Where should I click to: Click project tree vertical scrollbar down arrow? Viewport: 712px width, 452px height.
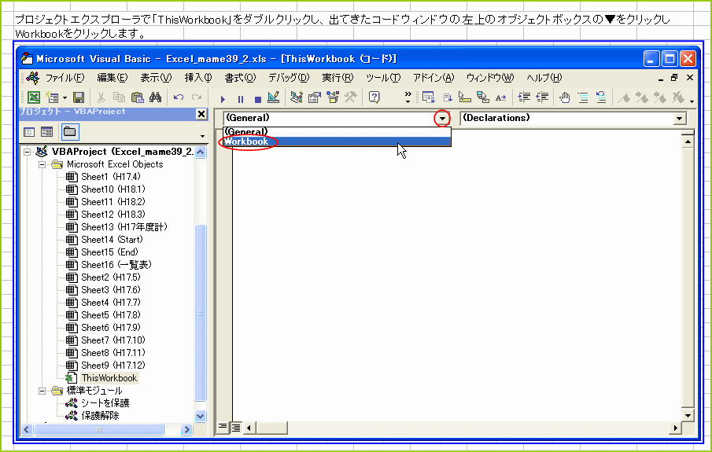tap(201, 416)
